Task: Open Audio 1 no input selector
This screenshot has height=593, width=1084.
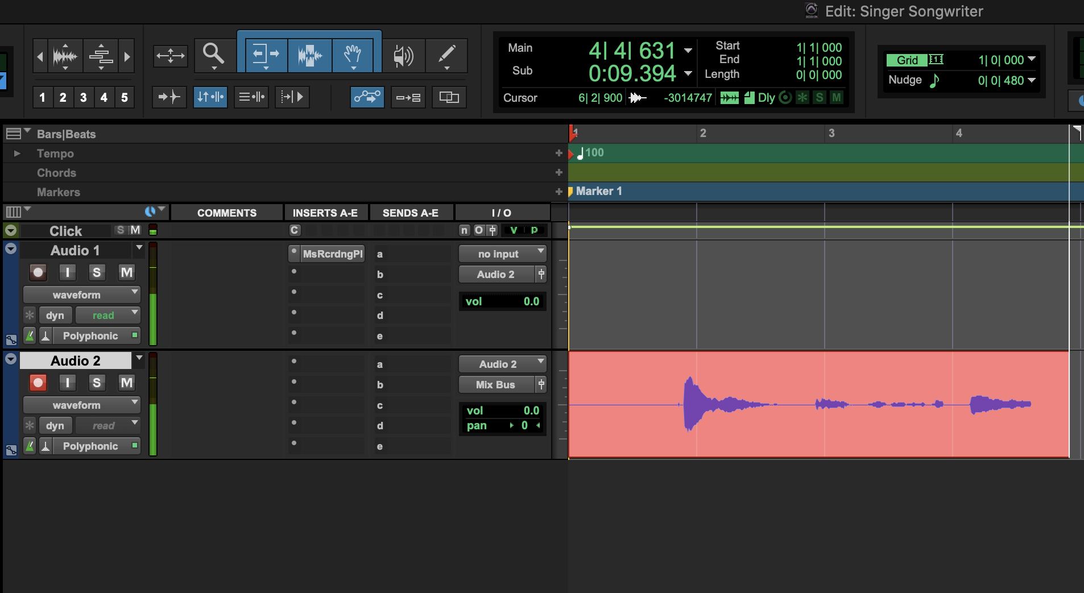Action: (503, 254)
